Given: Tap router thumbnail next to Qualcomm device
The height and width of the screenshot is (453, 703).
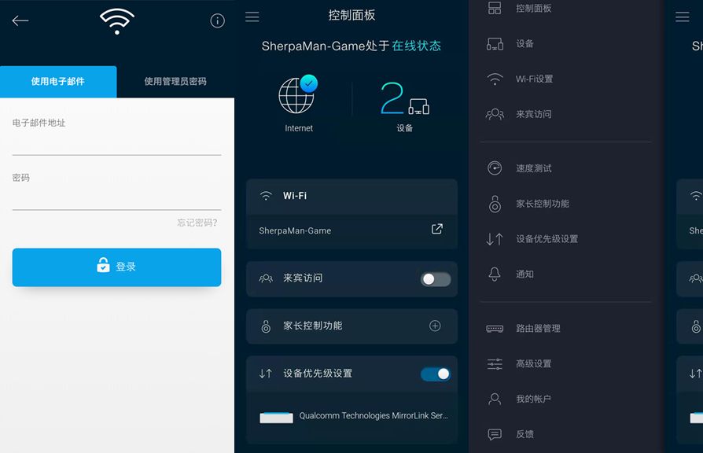Looking at the screenshot, I should click(276, 418).
